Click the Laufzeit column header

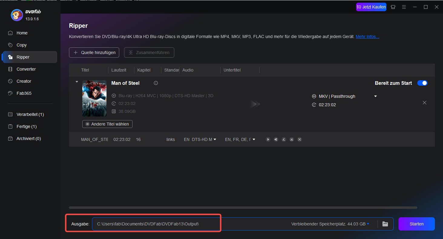[119, 70]
